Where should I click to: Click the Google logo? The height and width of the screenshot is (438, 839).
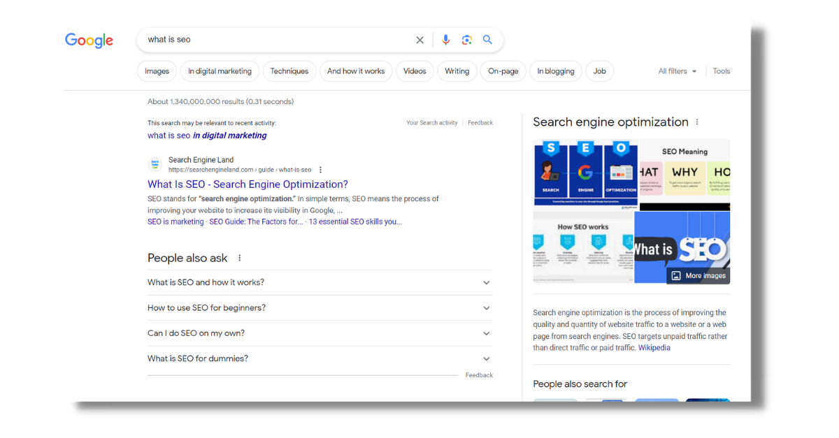89,40
